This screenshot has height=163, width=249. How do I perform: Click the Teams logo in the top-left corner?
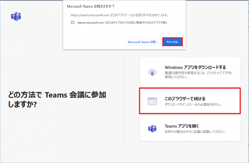[16, 16]
